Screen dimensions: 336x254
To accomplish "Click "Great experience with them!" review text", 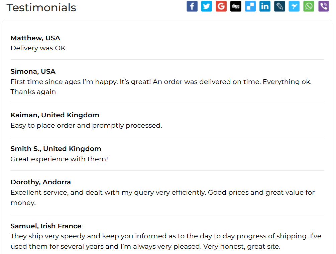I will (59, 159).
